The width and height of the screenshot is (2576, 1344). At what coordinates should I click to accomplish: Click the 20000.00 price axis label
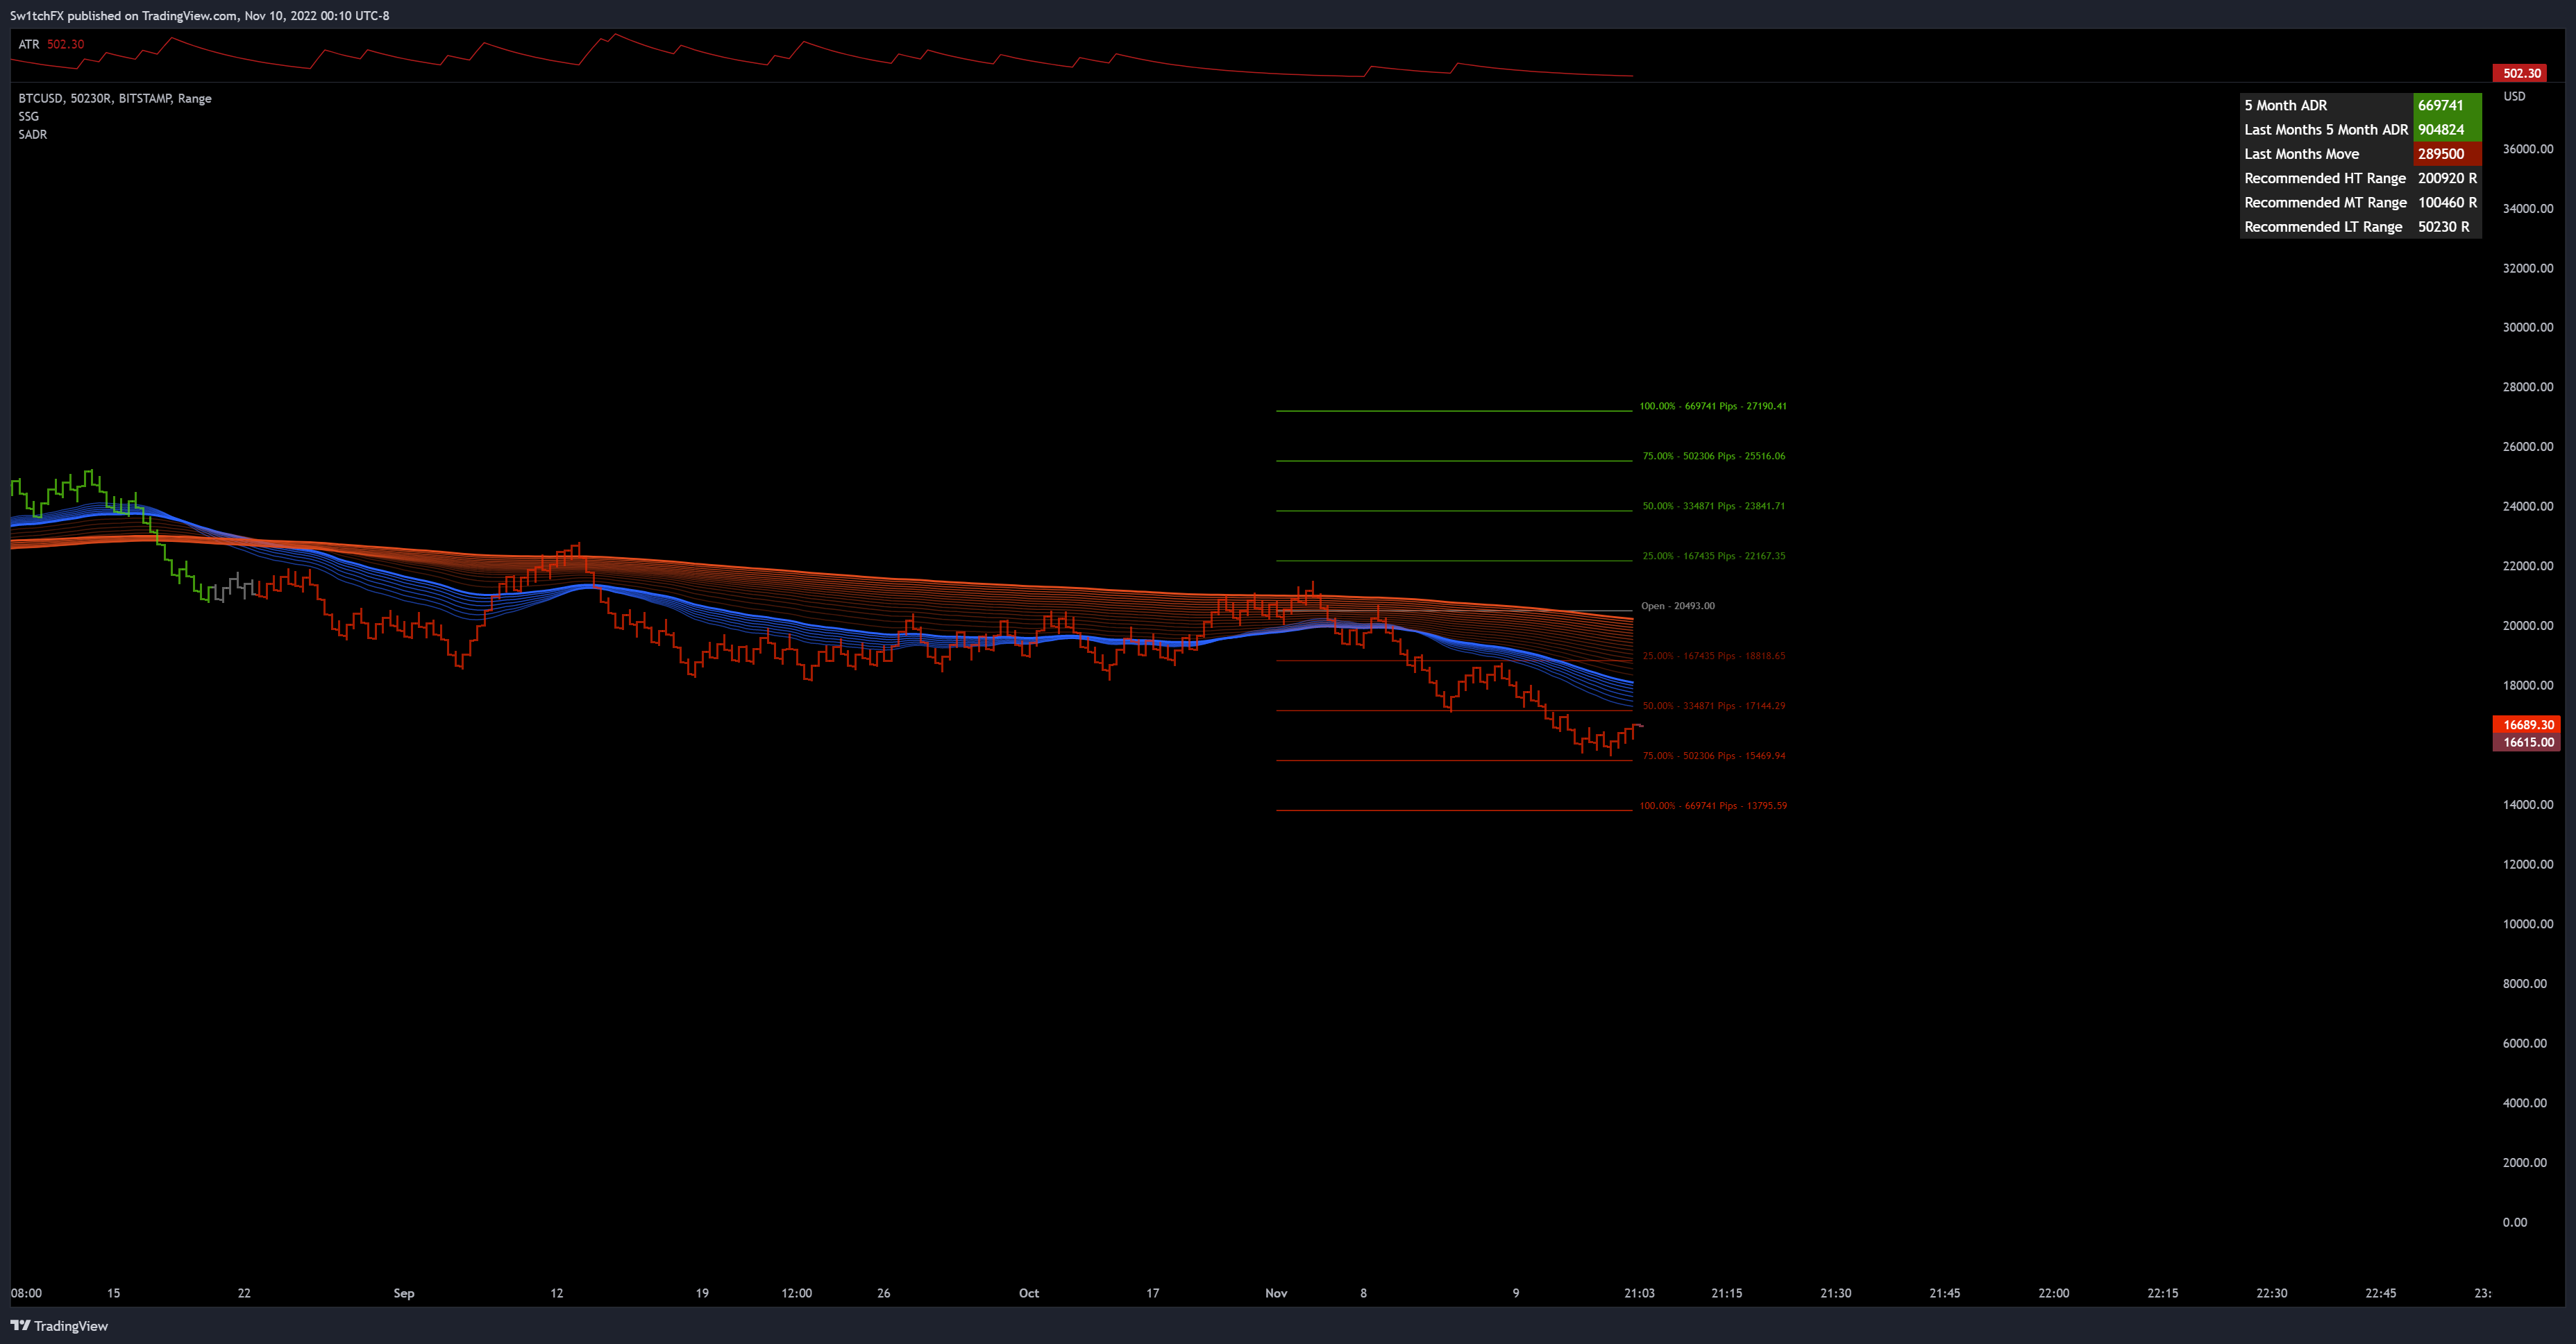click(x=2527, y=626)
